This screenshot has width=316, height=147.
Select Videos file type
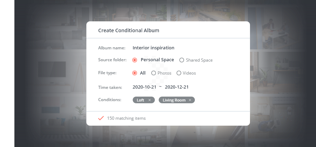tap(179, 73)
